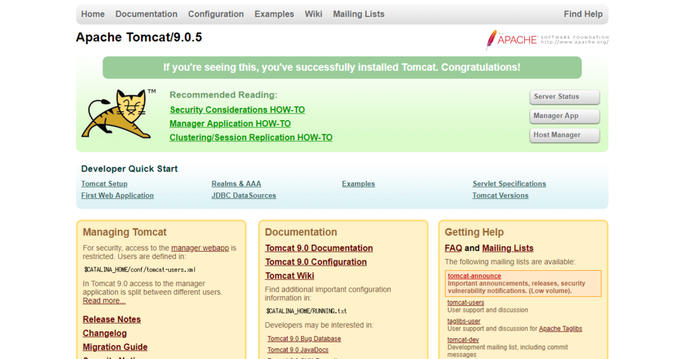Follow the Tomcat Wiki link in Documentation
The image size is (684, 359).
click(x=290, y=276)
